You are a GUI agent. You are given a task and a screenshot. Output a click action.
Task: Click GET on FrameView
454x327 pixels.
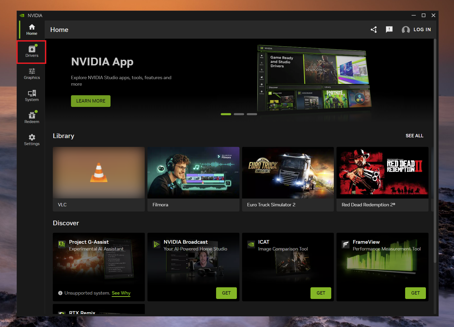pyautogui.click(x=415, y=293)
